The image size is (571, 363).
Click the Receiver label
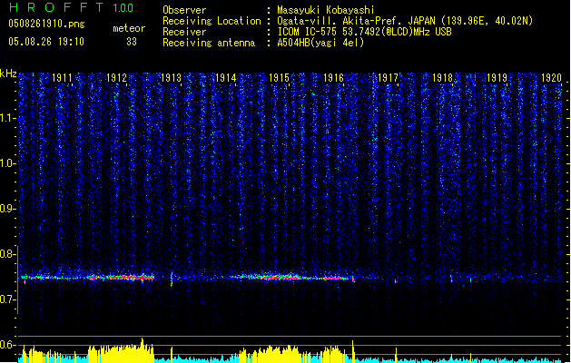pyautogui.click(x=184, y=32)
